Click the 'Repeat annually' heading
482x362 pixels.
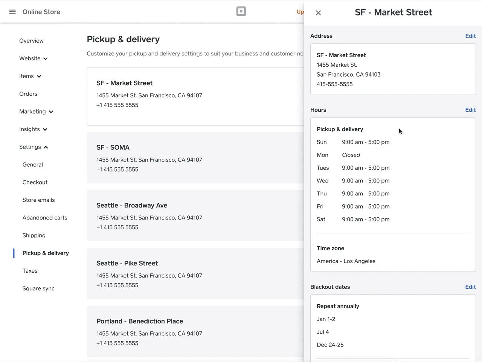(338, 306)
